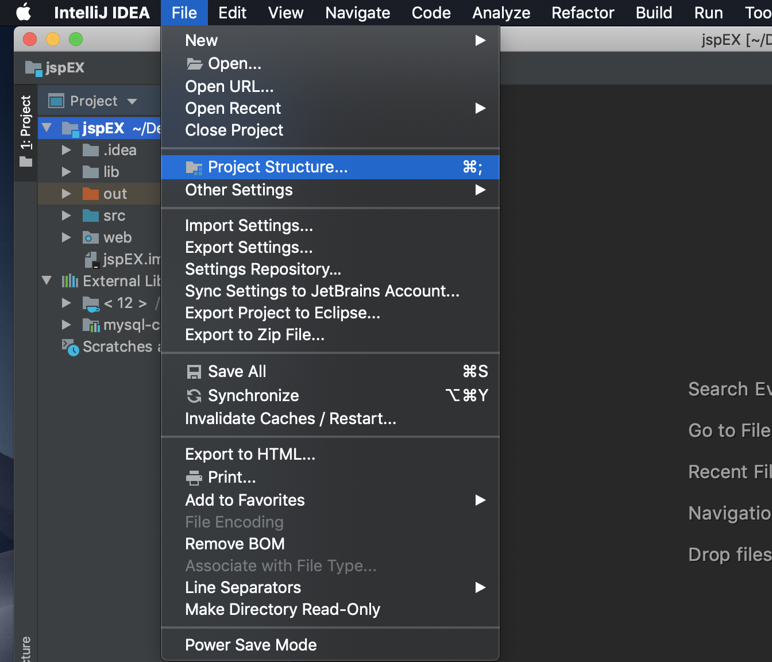Viewport: 772px width, 662px height.
Task: Open the Refactor menu
Action: (x=582, y=13)
